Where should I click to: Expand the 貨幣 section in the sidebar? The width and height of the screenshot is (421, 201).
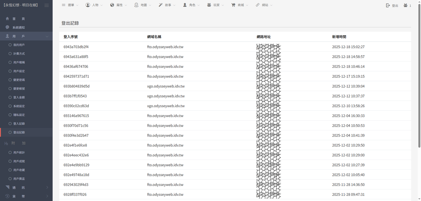47,196
